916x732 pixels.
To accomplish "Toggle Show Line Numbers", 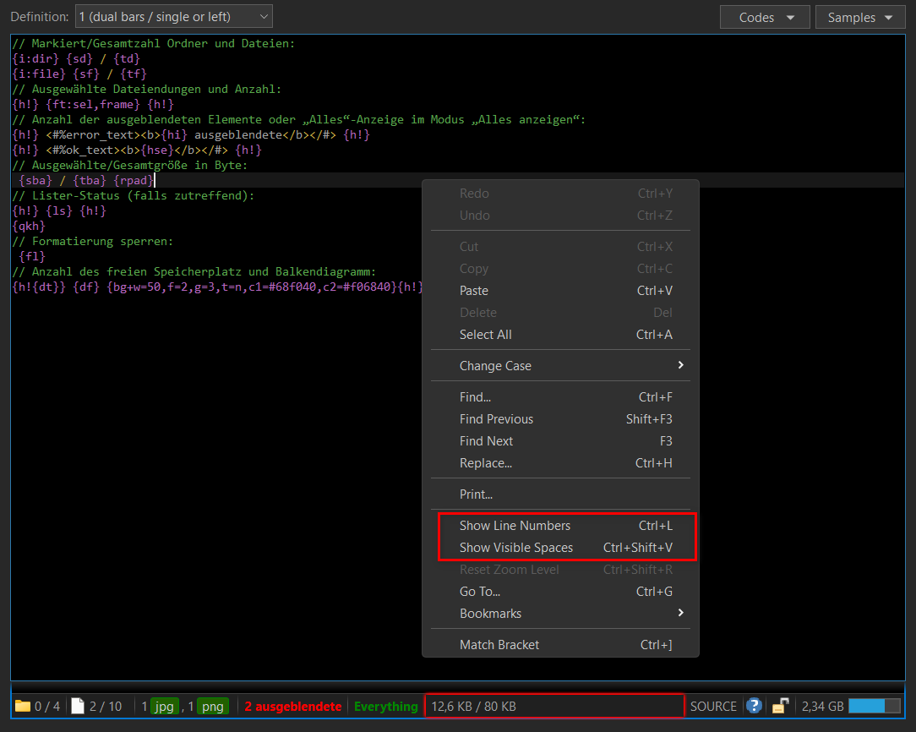I will 560,526.
